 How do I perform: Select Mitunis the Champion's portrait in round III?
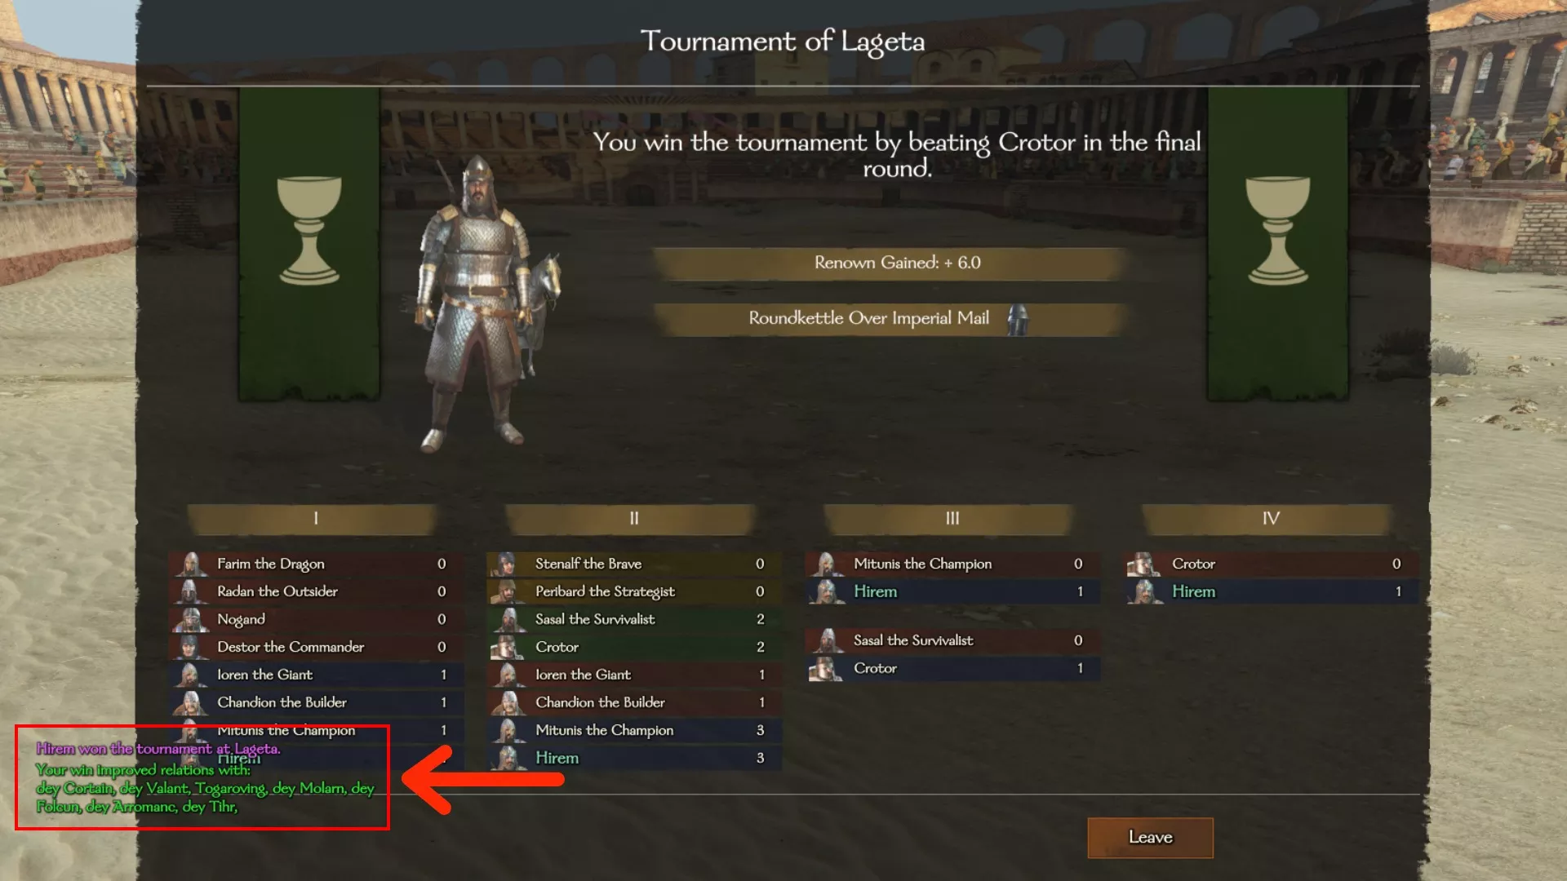pyautogui.click(x=826, y=564)
